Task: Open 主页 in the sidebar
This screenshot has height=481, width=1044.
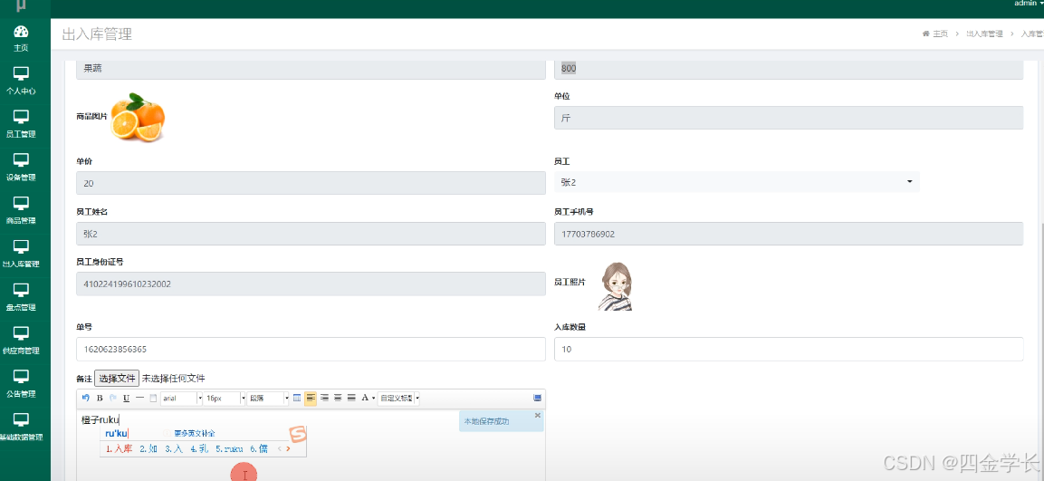Action: tap(22, 39)
